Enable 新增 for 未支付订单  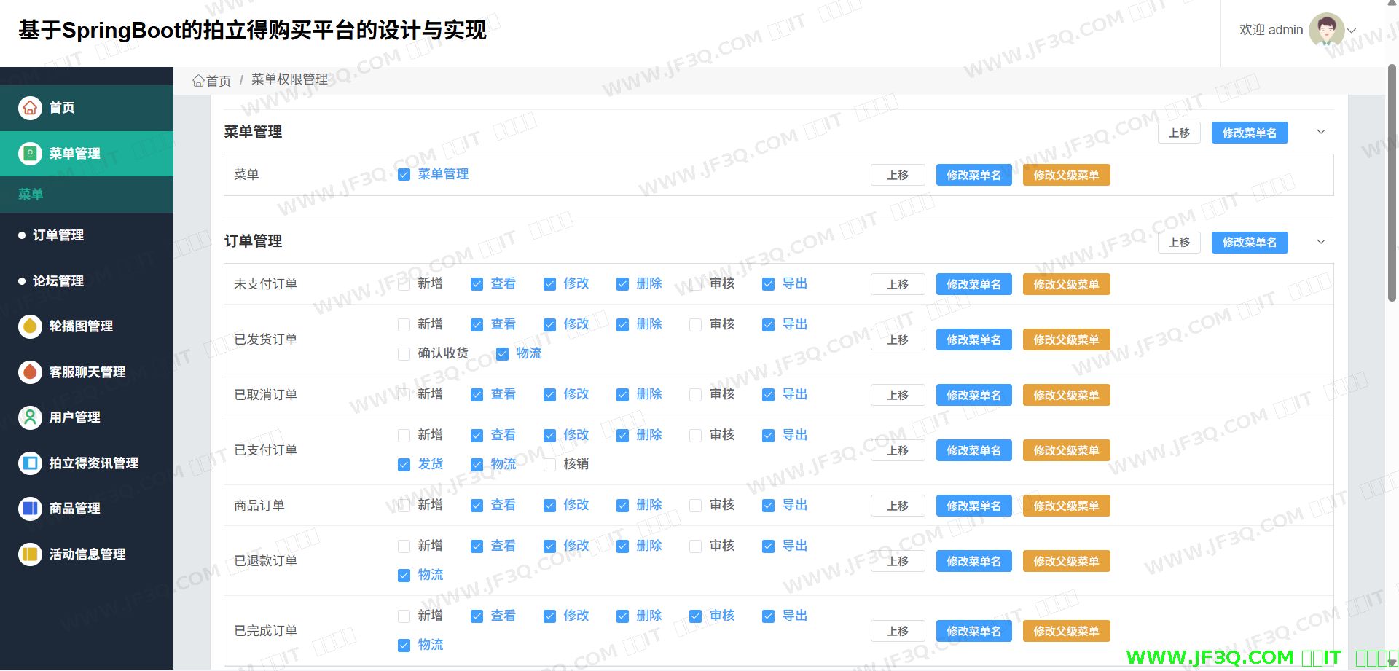404,284
